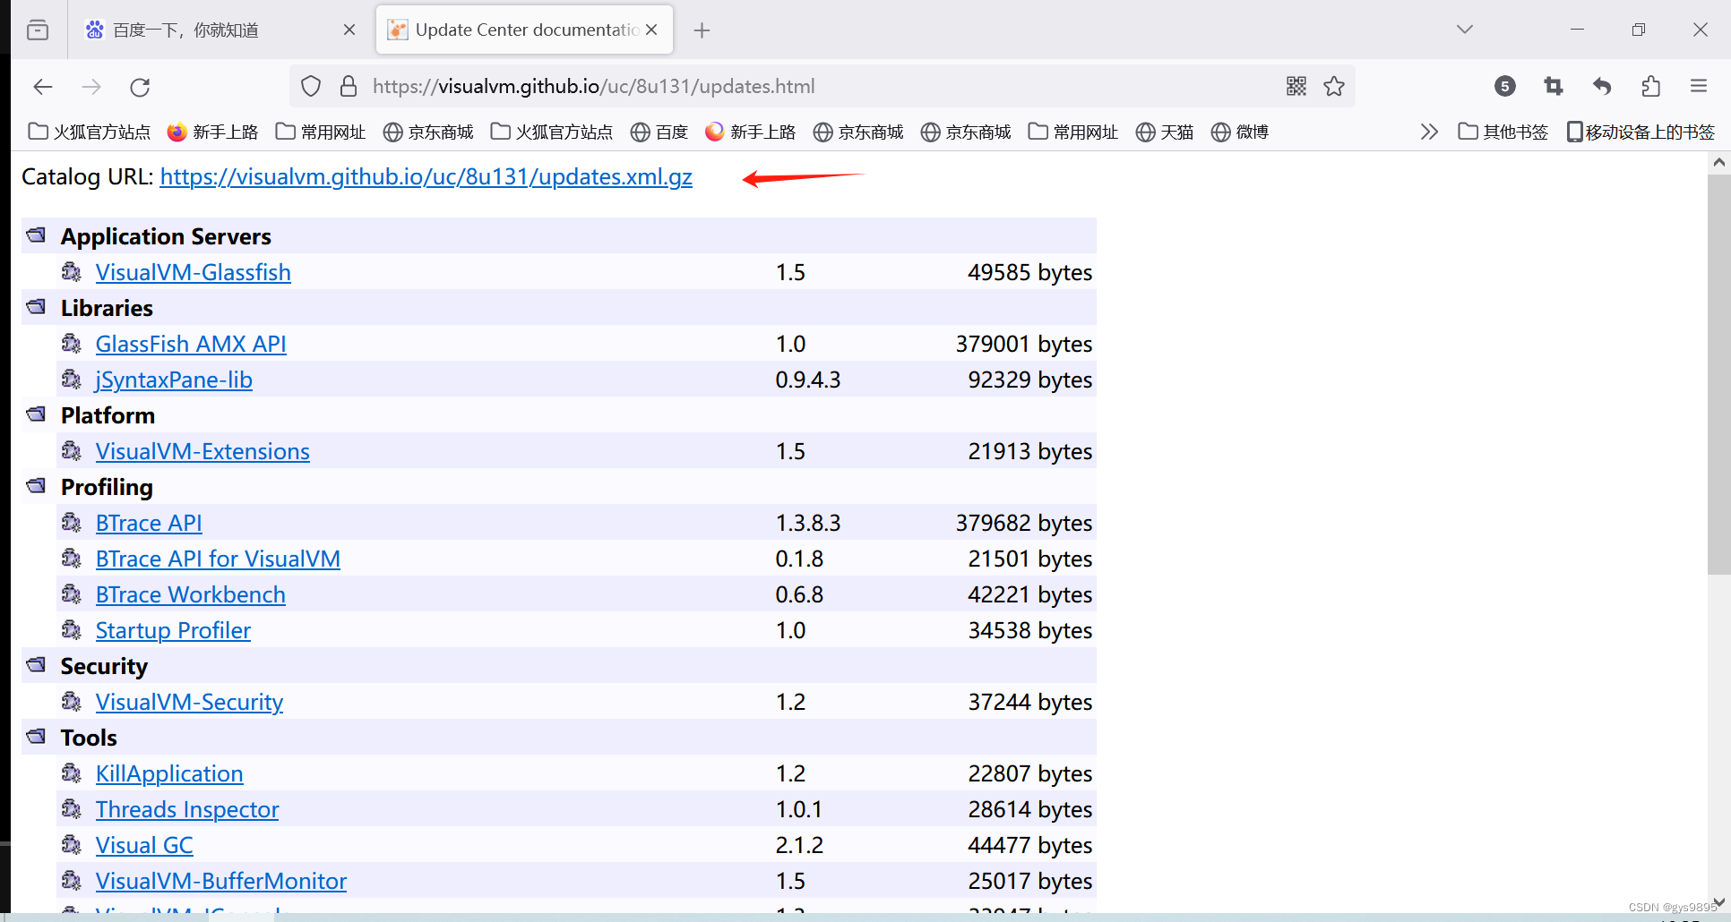Click the page vertical scrollbar thumb
Image resolution: width=1731 pixels, height=922 pixels.
pyautogui.click(x=1718, y=374)
